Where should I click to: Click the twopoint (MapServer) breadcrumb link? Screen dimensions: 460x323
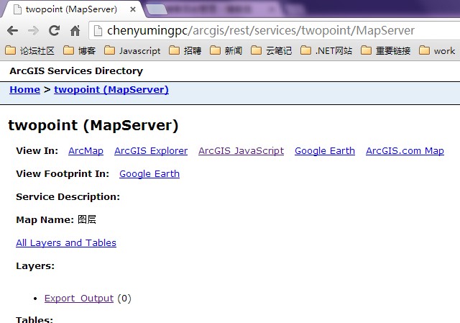(111, 89)
